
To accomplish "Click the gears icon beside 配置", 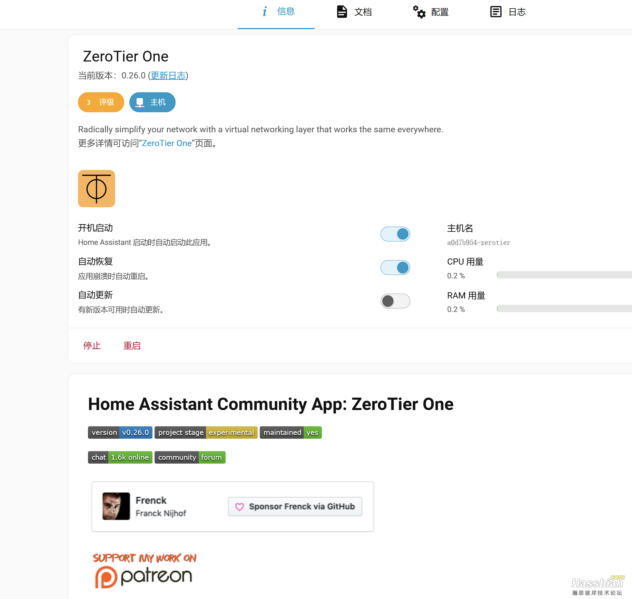I will click(419, 12).
